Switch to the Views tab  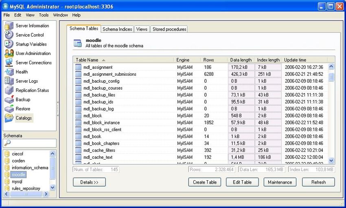click(x=142, y=29)
